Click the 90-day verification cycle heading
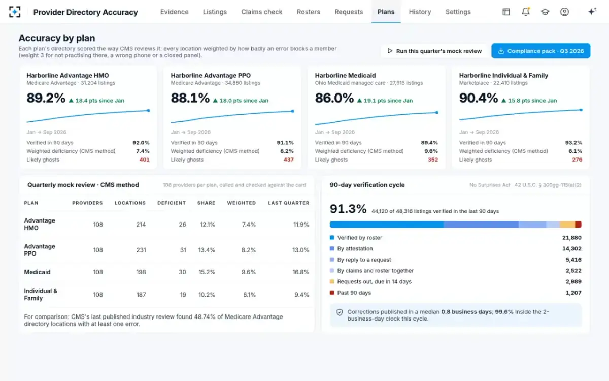 (367, 185)
